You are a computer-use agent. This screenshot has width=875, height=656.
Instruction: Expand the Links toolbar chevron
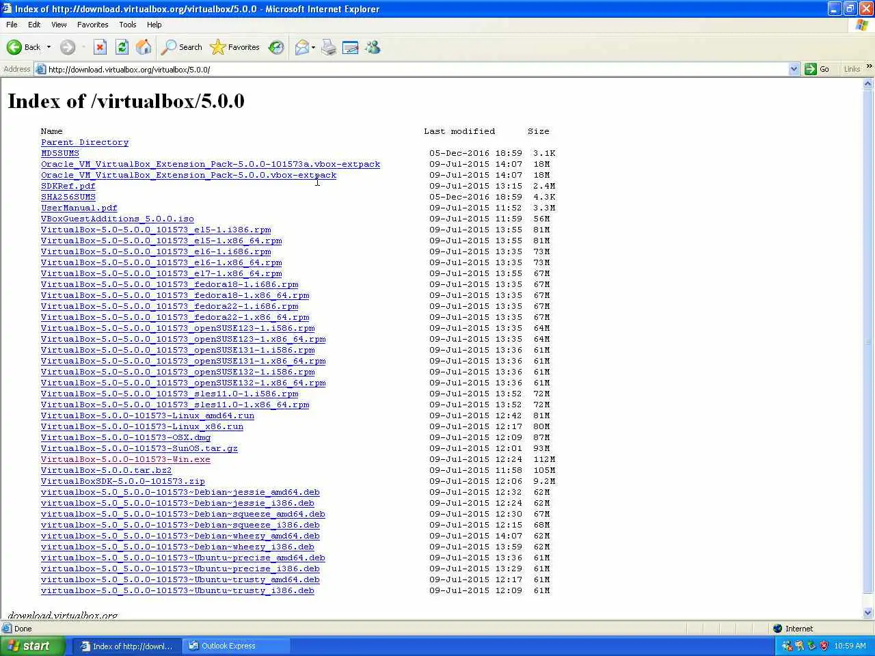tap(870, 66)
